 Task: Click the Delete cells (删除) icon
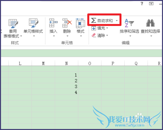click(x=67, y=23)
